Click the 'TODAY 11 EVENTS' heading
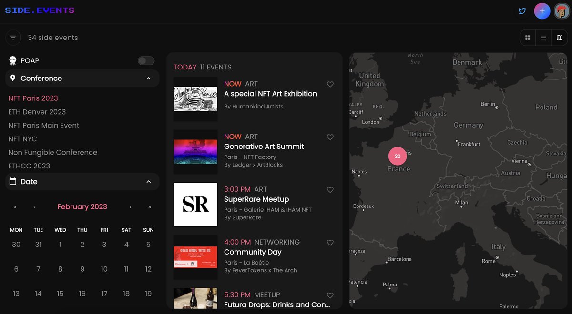The width and height of the screenshot is (572, 314). tap(203, 67)
